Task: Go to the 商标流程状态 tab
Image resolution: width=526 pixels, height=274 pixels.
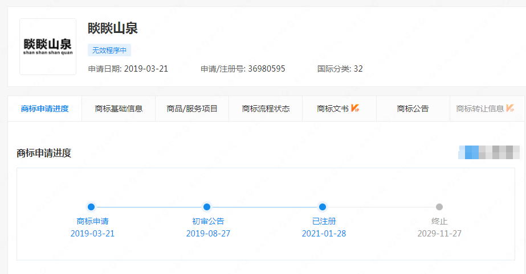Action: coord(266,109)
